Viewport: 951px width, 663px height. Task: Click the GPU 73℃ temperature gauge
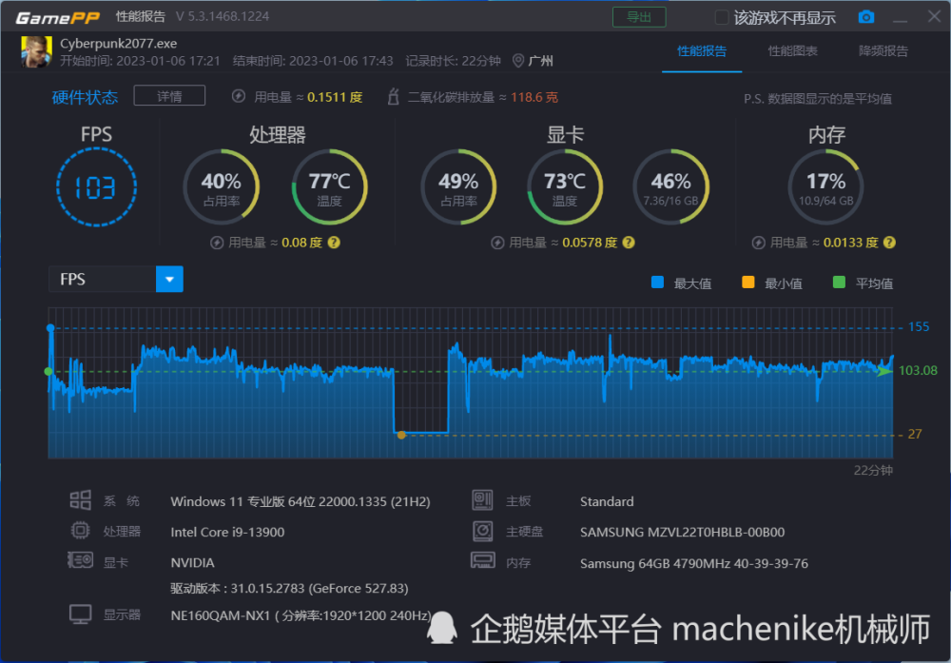[x=565, y=186]
